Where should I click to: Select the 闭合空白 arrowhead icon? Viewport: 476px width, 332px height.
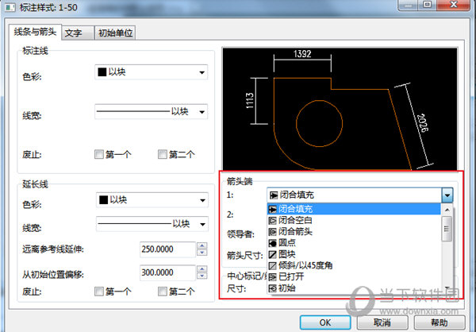coord(273,221)
